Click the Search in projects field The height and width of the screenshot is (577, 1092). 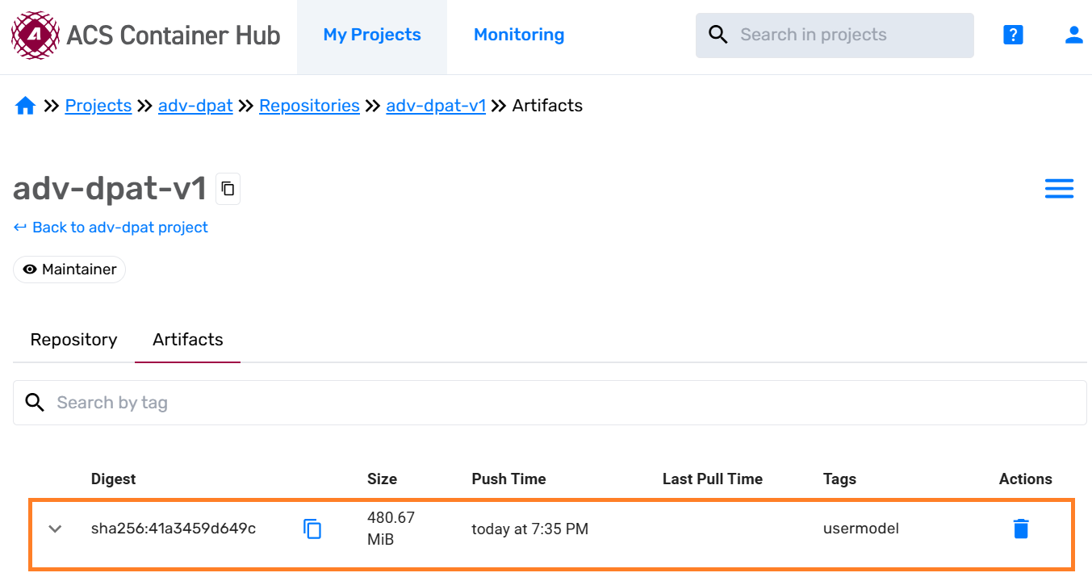pos(847,35)
